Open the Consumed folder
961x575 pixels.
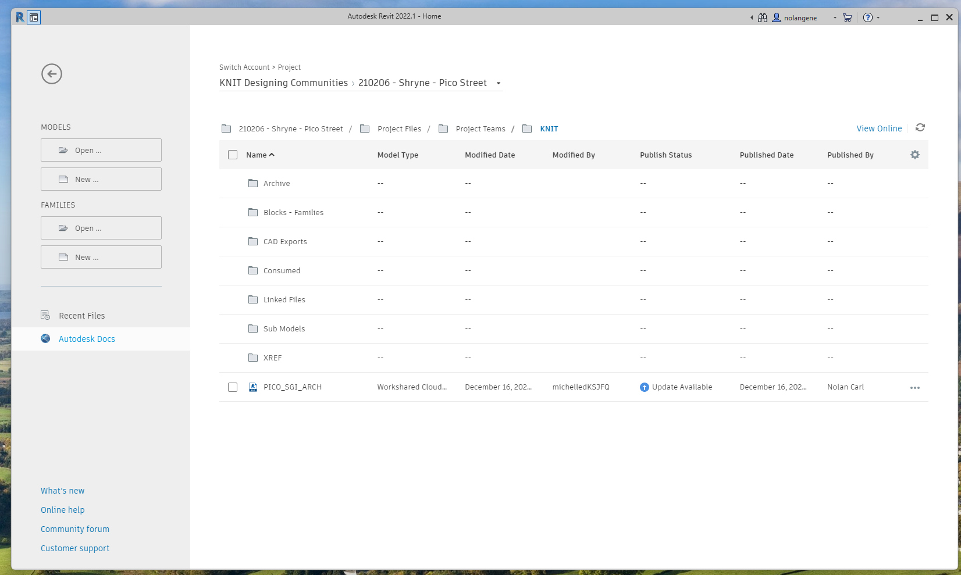pyautogui.click(x=282, y=270)
